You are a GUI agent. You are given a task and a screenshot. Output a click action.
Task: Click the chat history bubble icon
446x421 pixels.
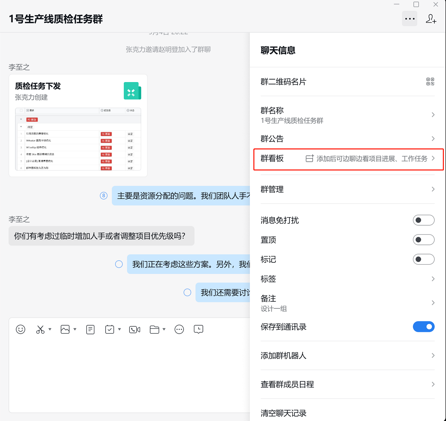(199, 329)
